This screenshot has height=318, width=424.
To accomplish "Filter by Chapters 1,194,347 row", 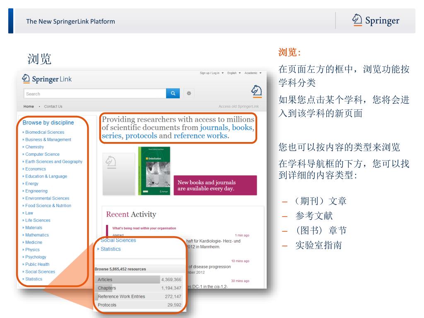I will (139, 288).
